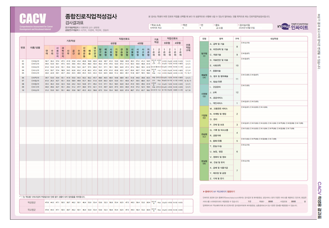Click the 예술형 (A) type cell
Image resolution: width=329 pixels, height=228 pixels.
[204, 76]
